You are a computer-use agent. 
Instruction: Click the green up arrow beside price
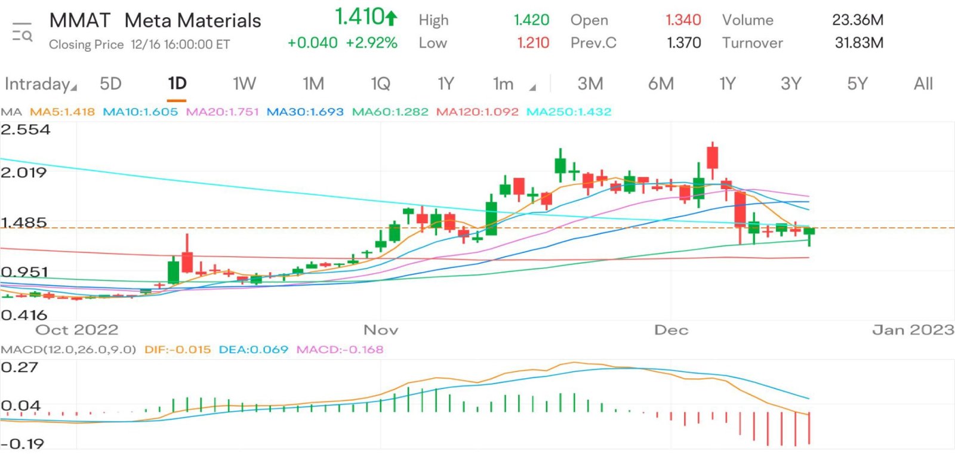pos(391,18)
